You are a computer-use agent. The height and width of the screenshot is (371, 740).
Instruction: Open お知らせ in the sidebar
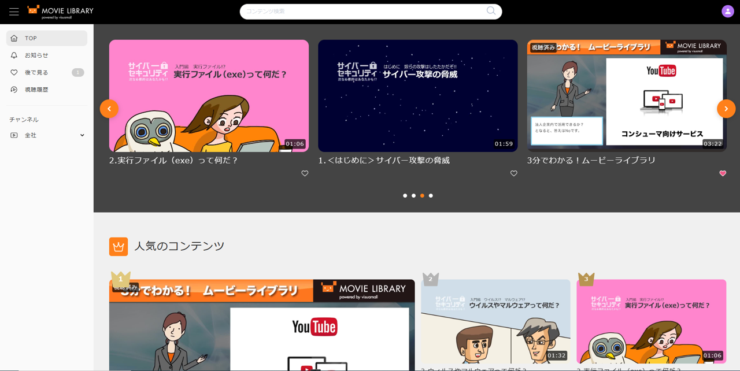coord(47,55)
